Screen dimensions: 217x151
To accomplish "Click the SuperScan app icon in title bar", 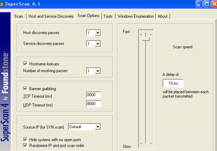I will coord(1,4).
